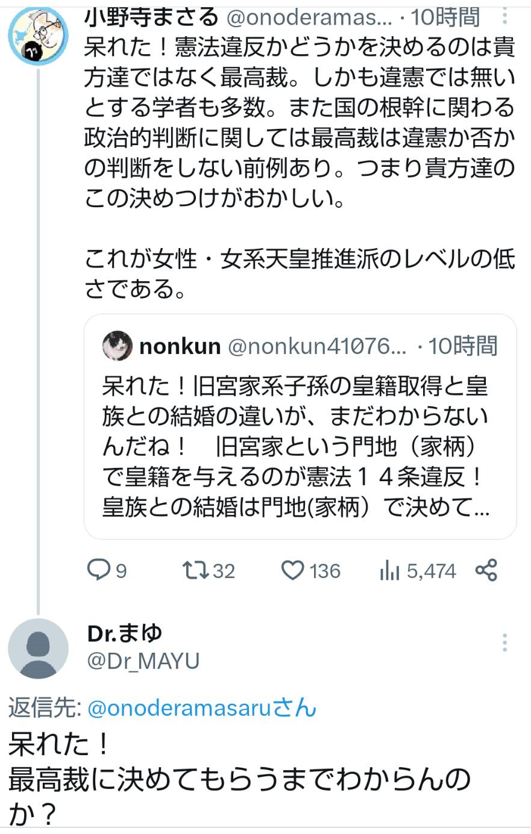The width and height of the screenshot is (531, 834).
Task: Tap the 10時間 timestamp on 小野寺まさる's tweet
Action: (445, 17)
